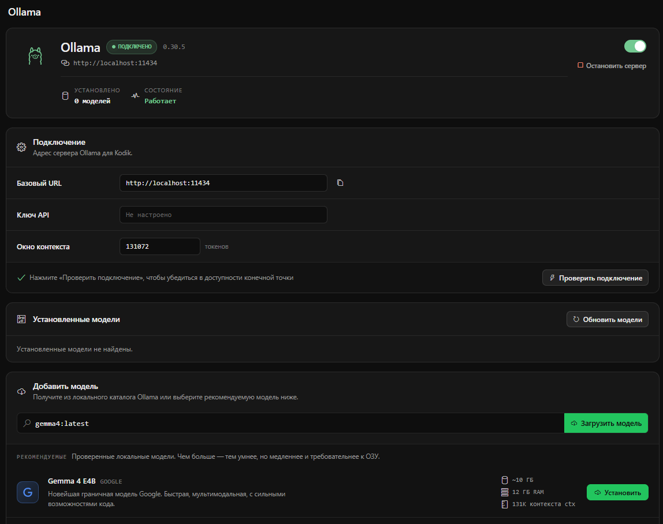Screen dimensions: 663x524
Task: Click the context icon next to 131K контекста
Action: (504, 504)
